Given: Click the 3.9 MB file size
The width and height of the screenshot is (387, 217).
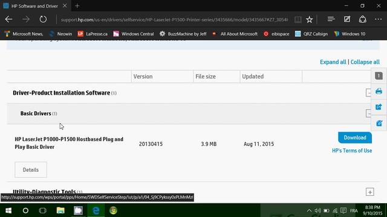Looking at the screenshot, I should click(x=209, y=144).
